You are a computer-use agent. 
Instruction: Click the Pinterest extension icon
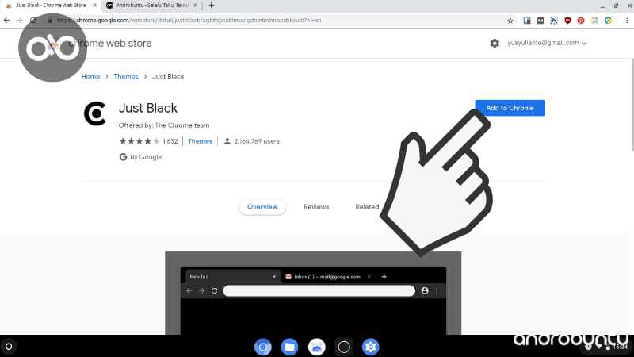click(581, 21)
